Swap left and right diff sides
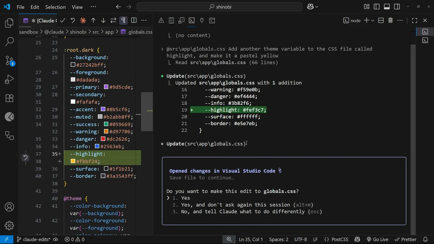Viewport: 434px width, 244px height. [113, 20]
